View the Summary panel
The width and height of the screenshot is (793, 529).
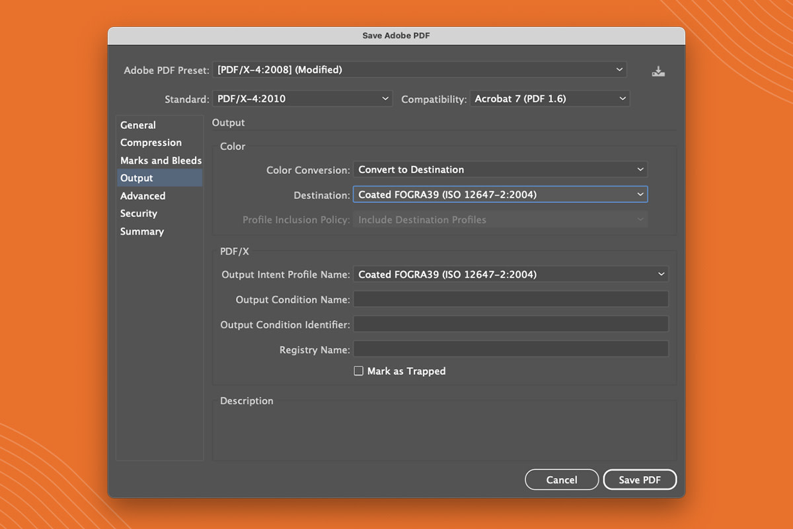coord(142,231)
